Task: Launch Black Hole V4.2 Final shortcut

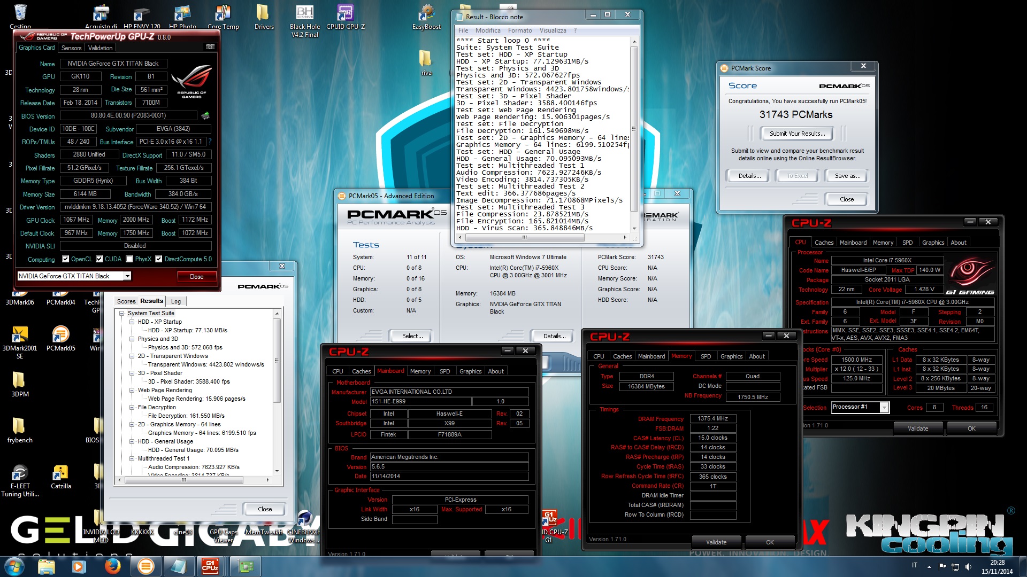Action: (305, 20)
